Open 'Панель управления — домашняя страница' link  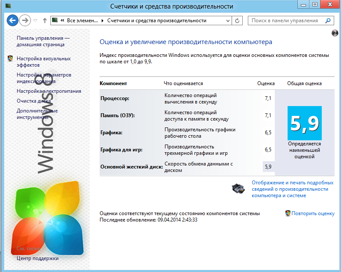click(x=43, y=41)
